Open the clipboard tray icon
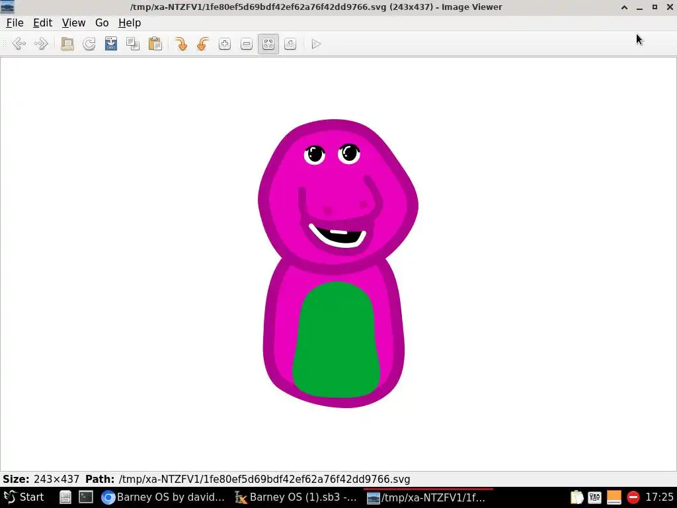This screenshot has width=677, height=508. tap(577, 497)
